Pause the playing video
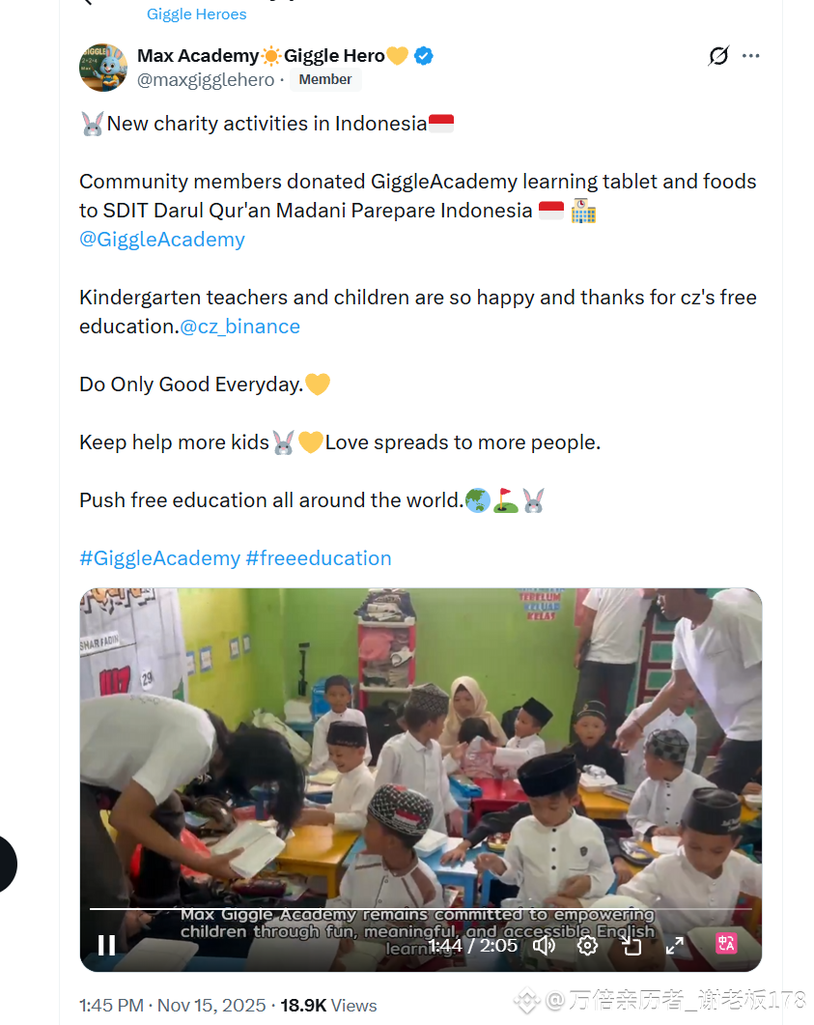 [106, 945]
